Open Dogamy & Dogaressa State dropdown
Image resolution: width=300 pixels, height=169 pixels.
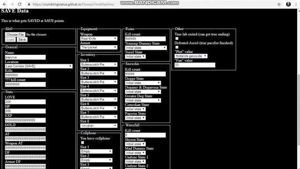(143, 92)
